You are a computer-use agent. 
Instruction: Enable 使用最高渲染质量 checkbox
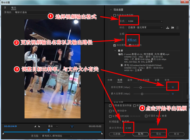point(110,106)
